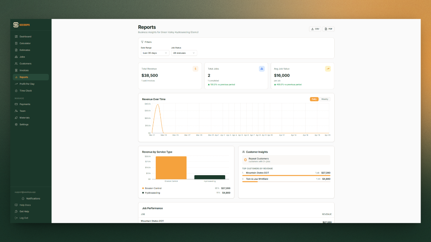This screenshot has height=242, width=431.
Task: Click the Repeat Customers count card
Action: (286, 160)
